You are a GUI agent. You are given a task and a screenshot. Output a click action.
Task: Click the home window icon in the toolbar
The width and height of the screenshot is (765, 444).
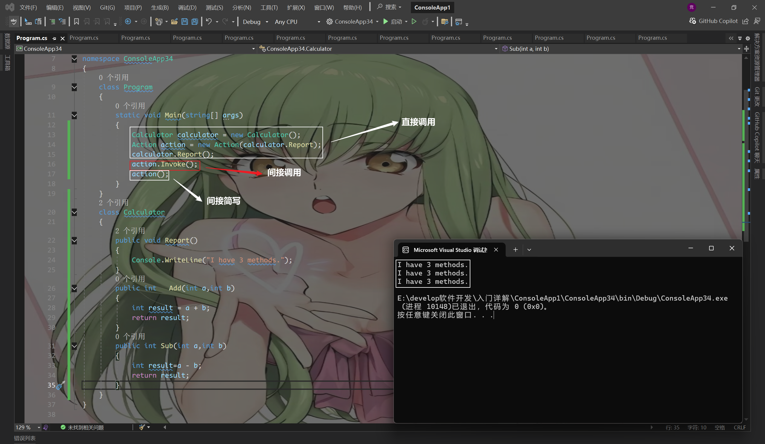tap(459, 22)
